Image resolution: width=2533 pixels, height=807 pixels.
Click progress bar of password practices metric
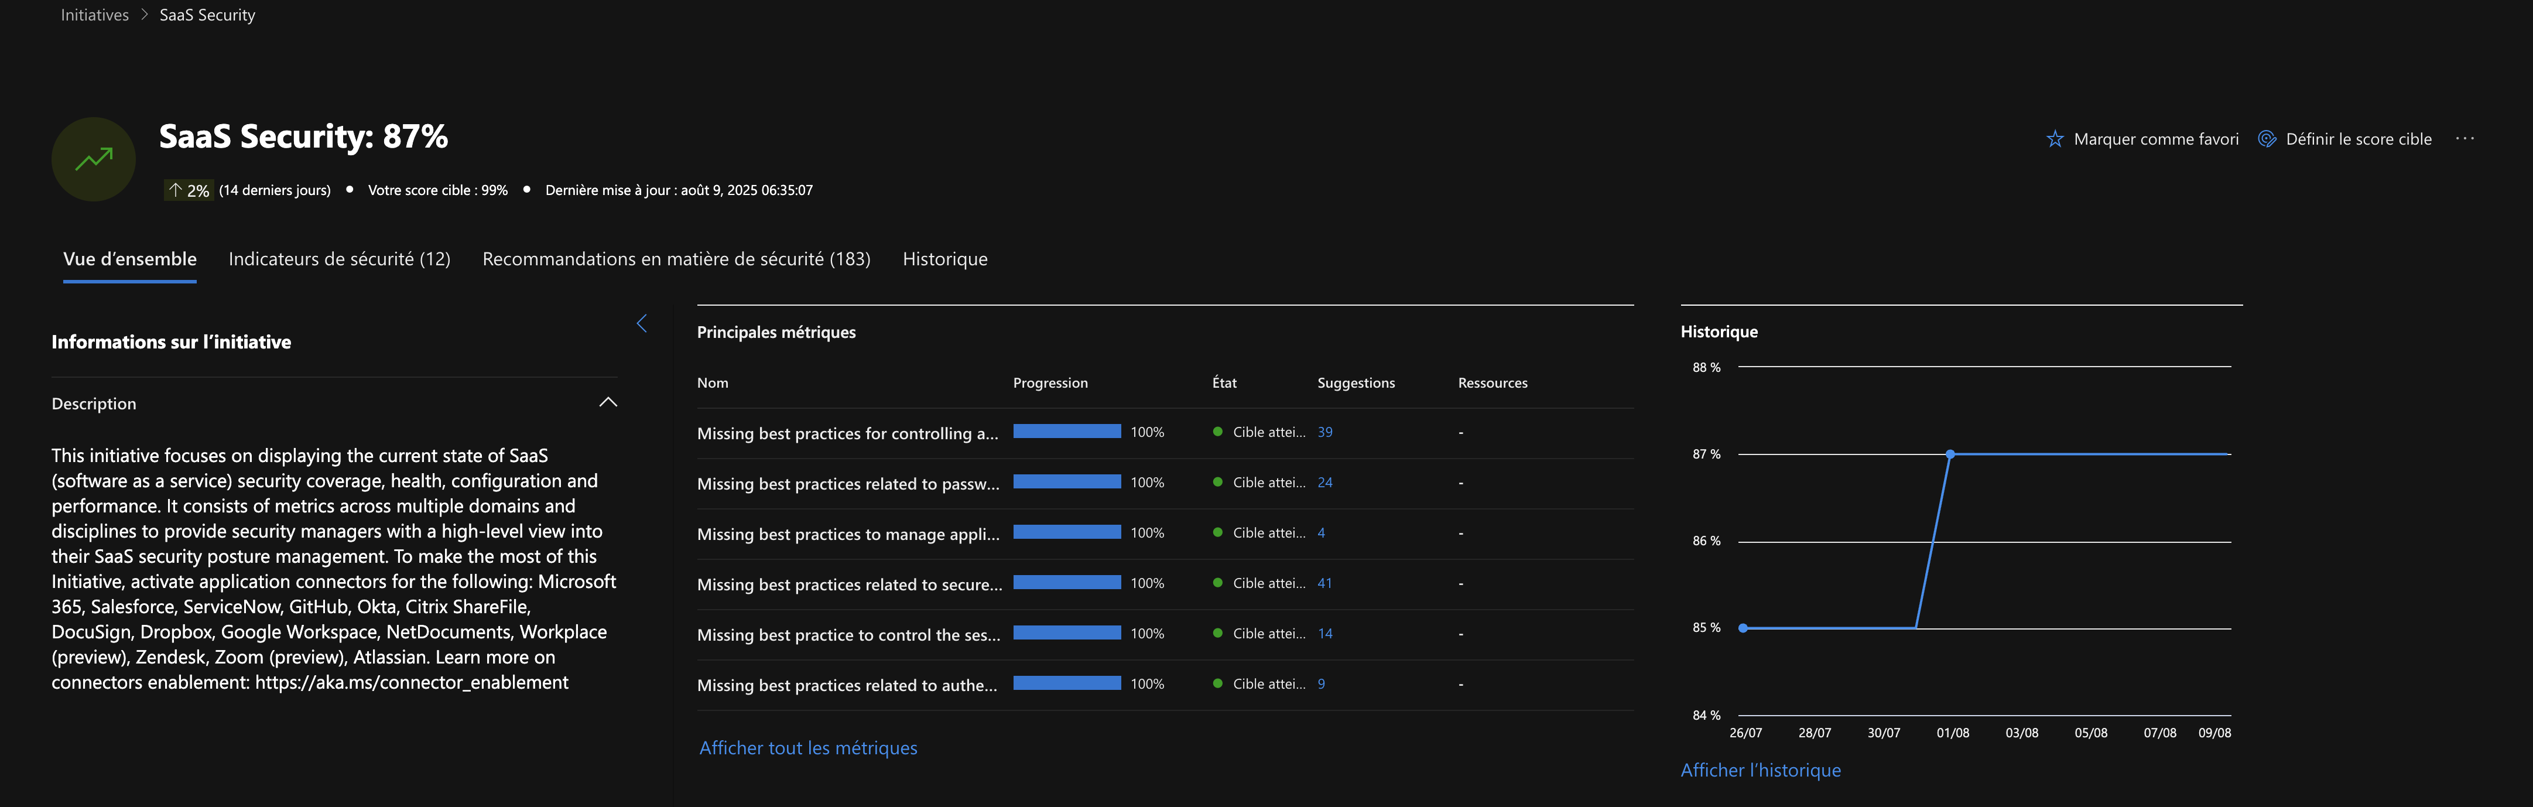point(1067,481)
